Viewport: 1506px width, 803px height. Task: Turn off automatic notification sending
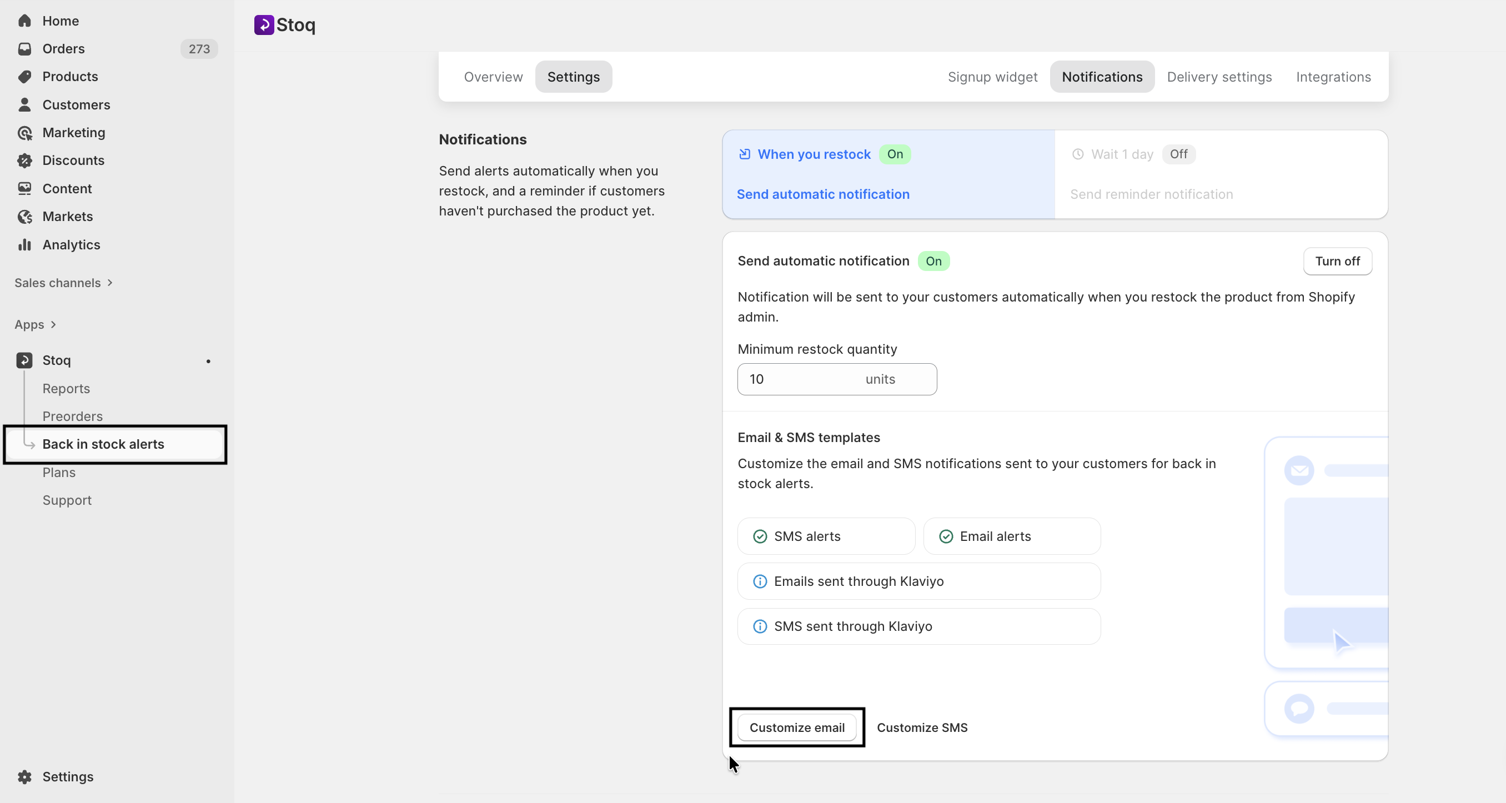pos(1338,261)
